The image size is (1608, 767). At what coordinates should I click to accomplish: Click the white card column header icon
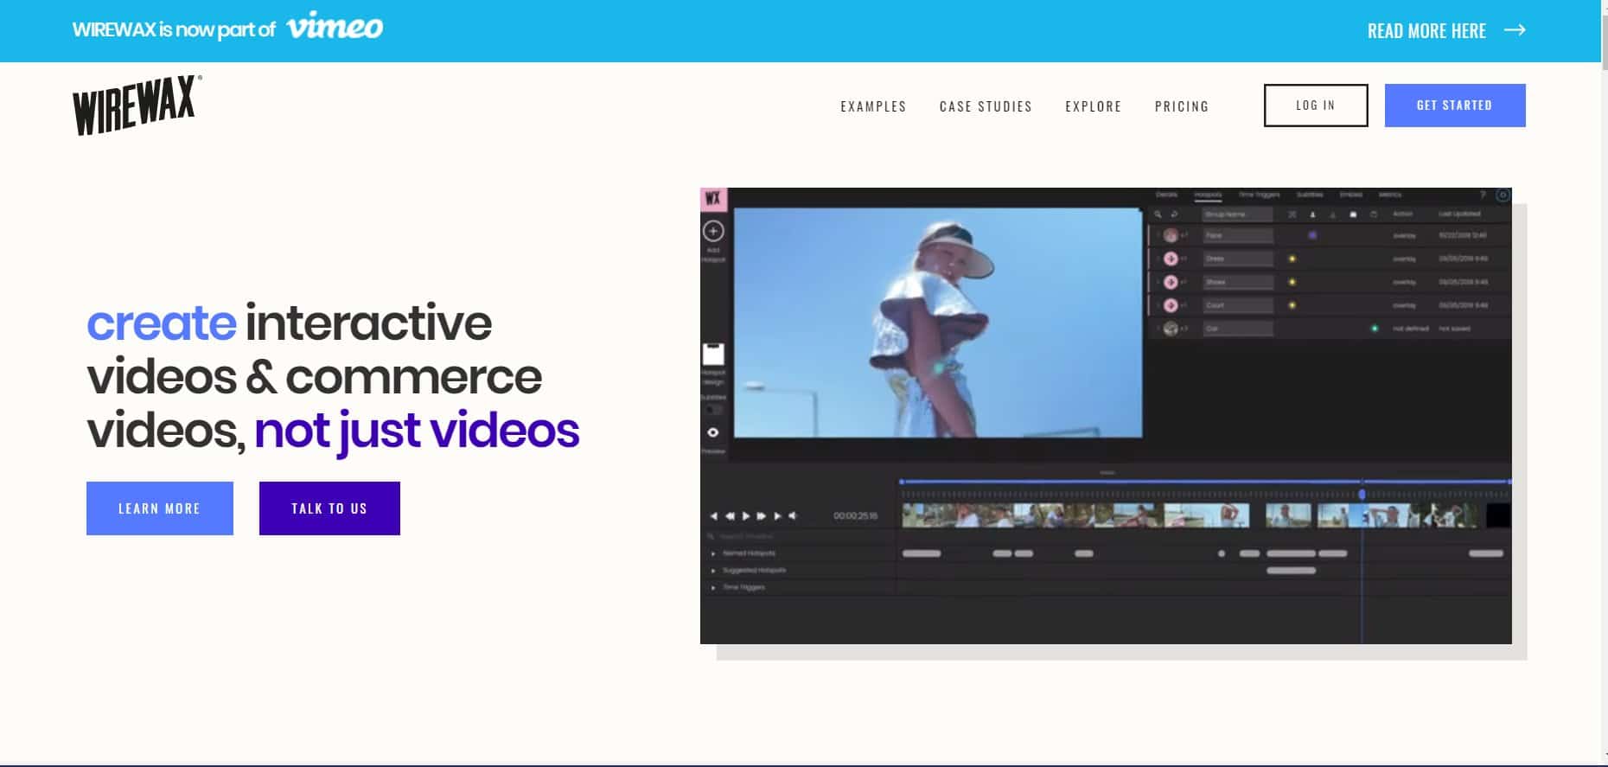(1353, 214)
